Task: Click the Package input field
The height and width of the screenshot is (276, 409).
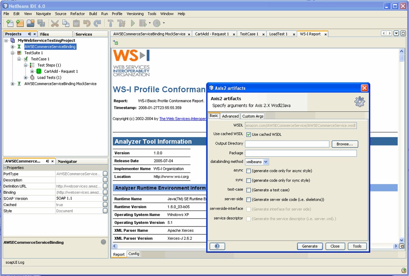Action: pos(301,153)
